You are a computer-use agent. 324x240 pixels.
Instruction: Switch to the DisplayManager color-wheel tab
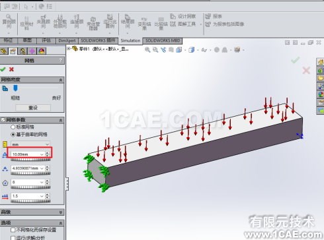[42, 51]
